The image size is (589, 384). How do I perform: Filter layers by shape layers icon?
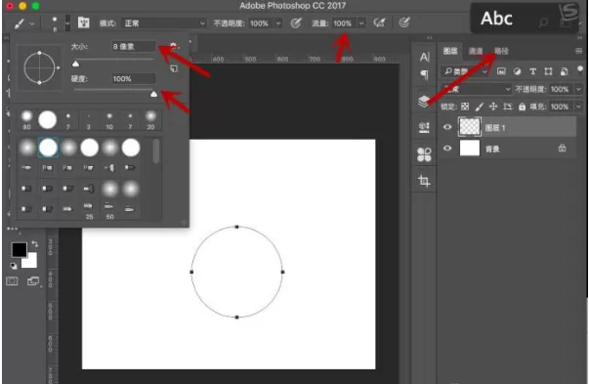coord(548,71)
